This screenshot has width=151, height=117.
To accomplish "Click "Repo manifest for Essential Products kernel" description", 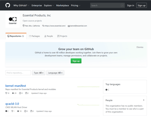I will [x=31, y=89].
